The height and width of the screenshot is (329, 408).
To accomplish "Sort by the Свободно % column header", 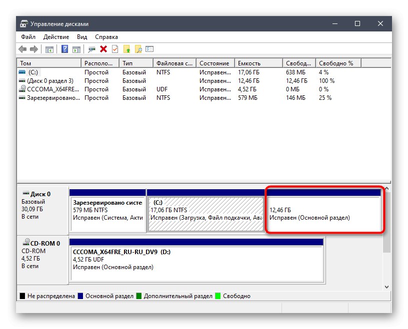I will coord(338,63).
